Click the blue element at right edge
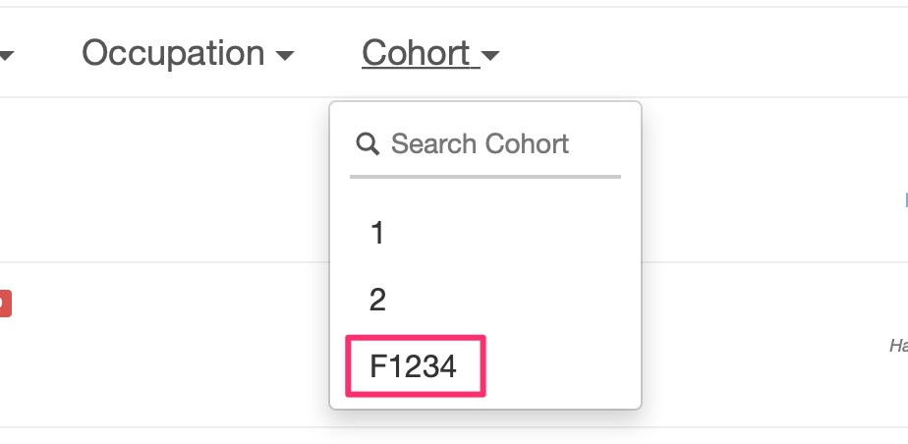This screenshot has width=908, height=444. [x=906, y=199]
